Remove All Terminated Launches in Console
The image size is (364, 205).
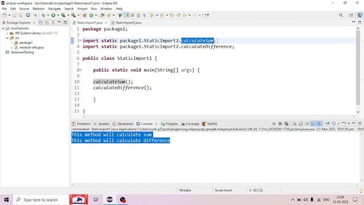coord(286,124)
